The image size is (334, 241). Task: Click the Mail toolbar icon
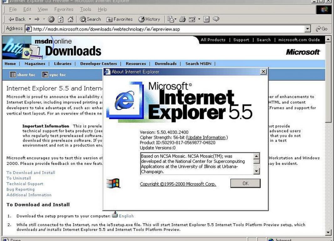click(x=171, y=19)
